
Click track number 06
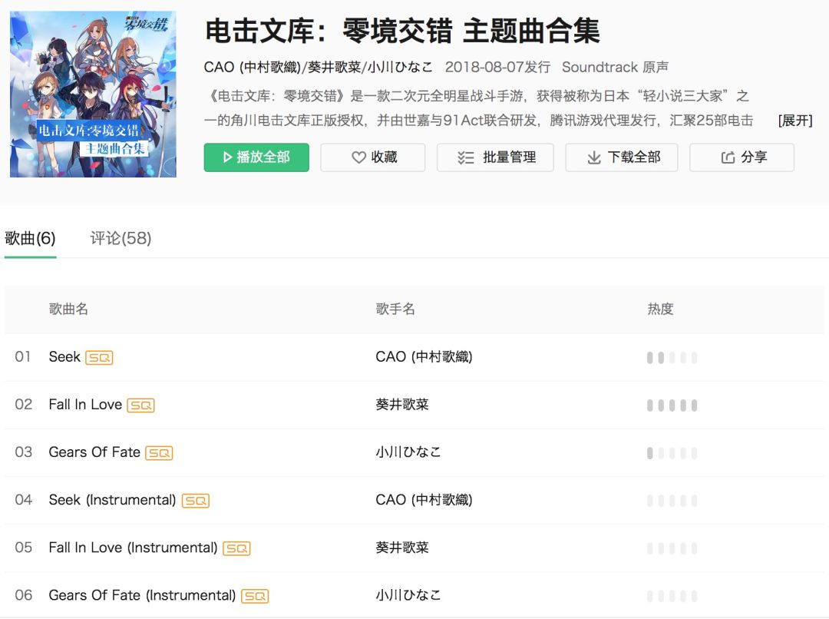[x=23, y=595]
